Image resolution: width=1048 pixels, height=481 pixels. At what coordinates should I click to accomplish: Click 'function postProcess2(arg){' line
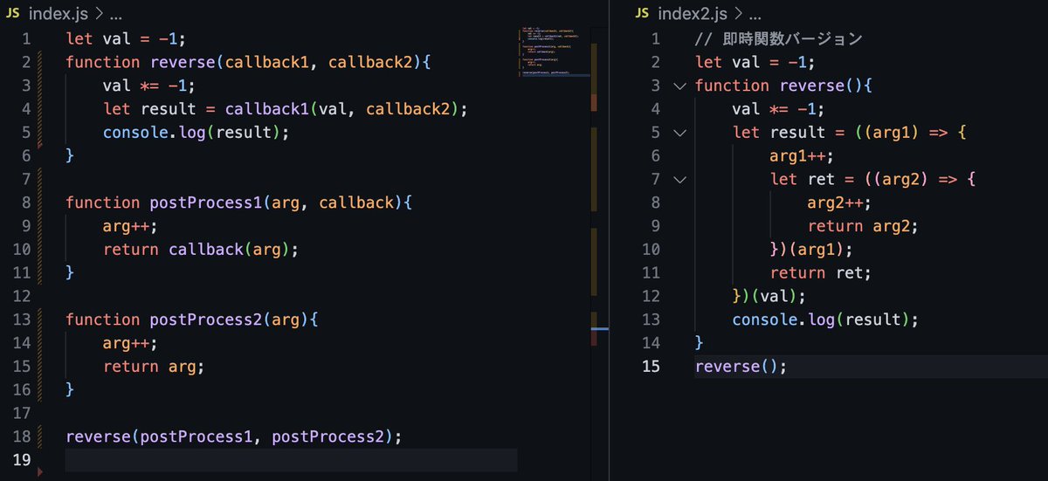pos(192,320)
